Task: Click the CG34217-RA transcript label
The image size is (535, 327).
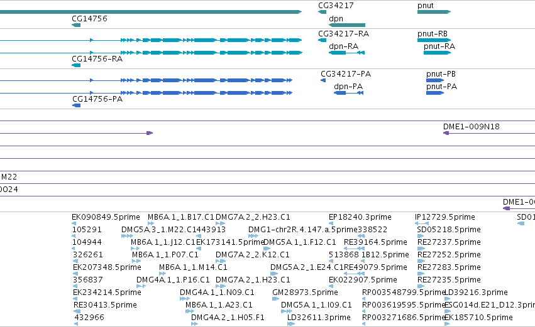Action: (x=344, y=34)
